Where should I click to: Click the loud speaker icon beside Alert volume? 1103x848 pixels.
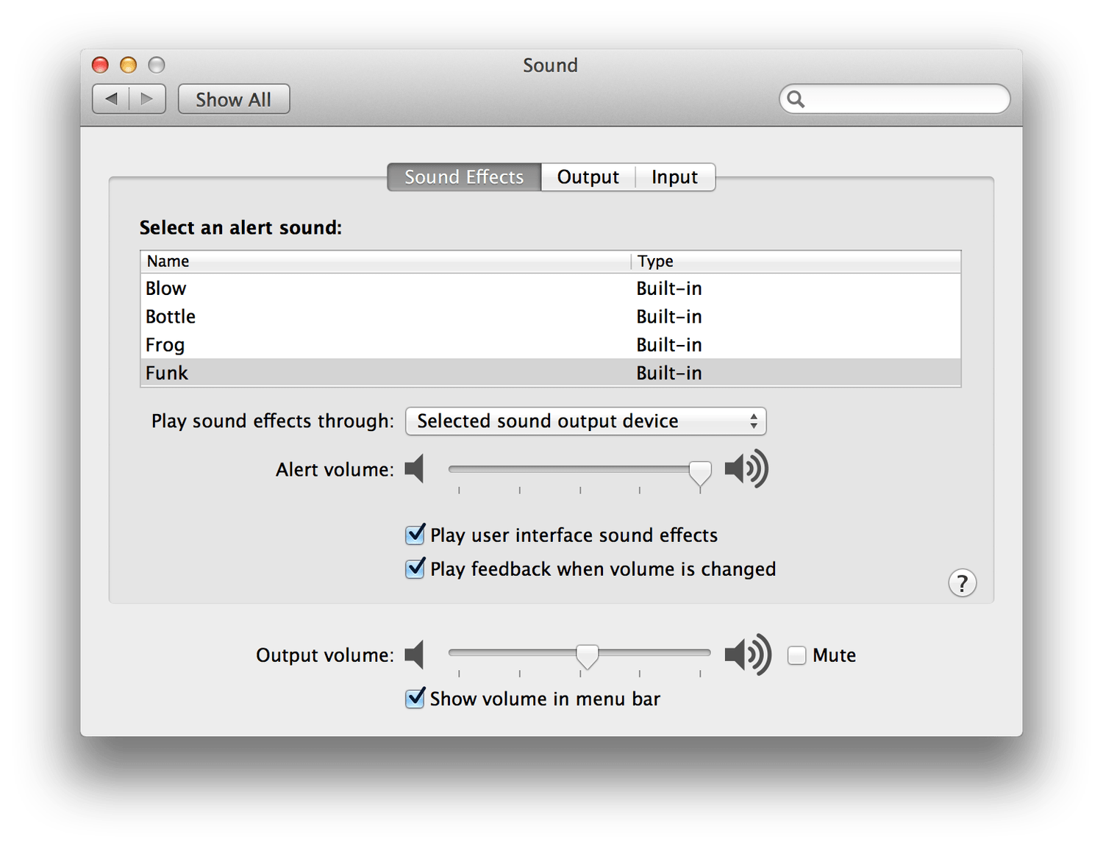(x=746, y=468)
